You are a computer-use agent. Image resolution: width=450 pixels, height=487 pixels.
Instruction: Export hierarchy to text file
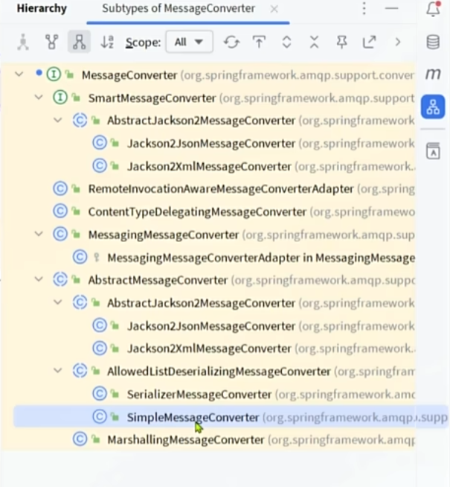point(369,42)
